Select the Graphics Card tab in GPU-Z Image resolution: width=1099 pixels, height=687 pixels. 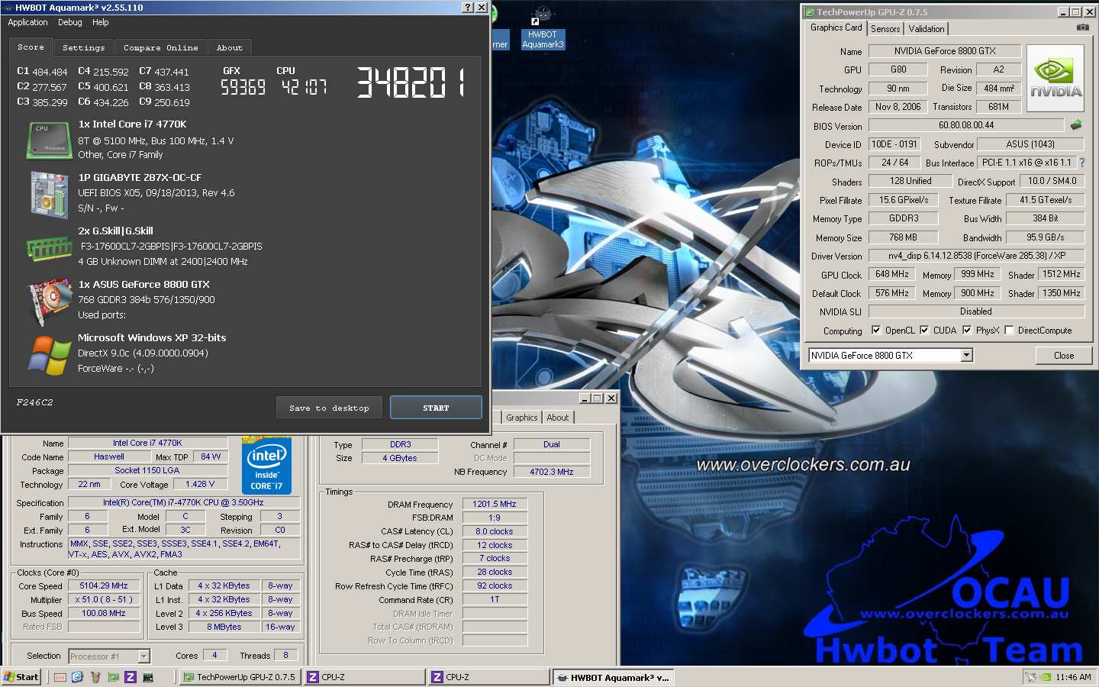tap(836, 27)
